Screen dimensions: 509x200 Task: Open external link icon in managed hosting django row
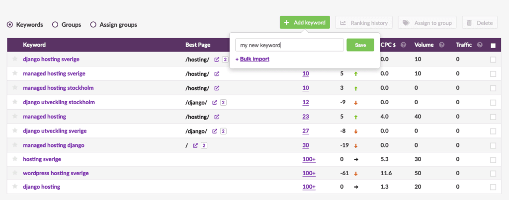click(195, 145)
